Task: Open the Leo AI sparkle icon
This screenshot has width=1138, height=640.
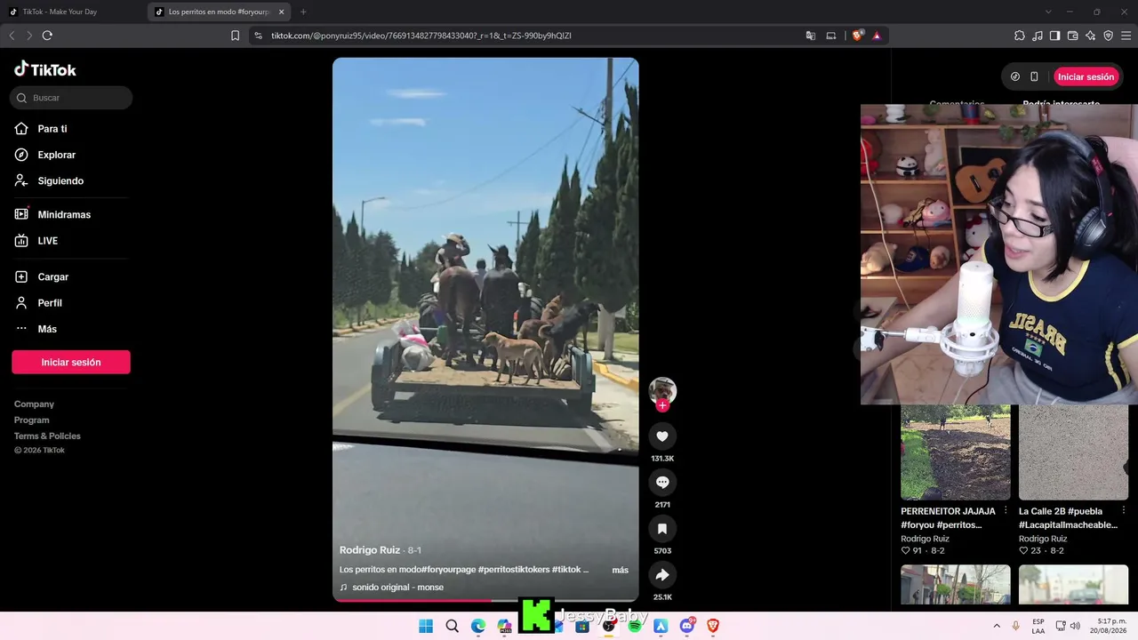Action: 1091,36
